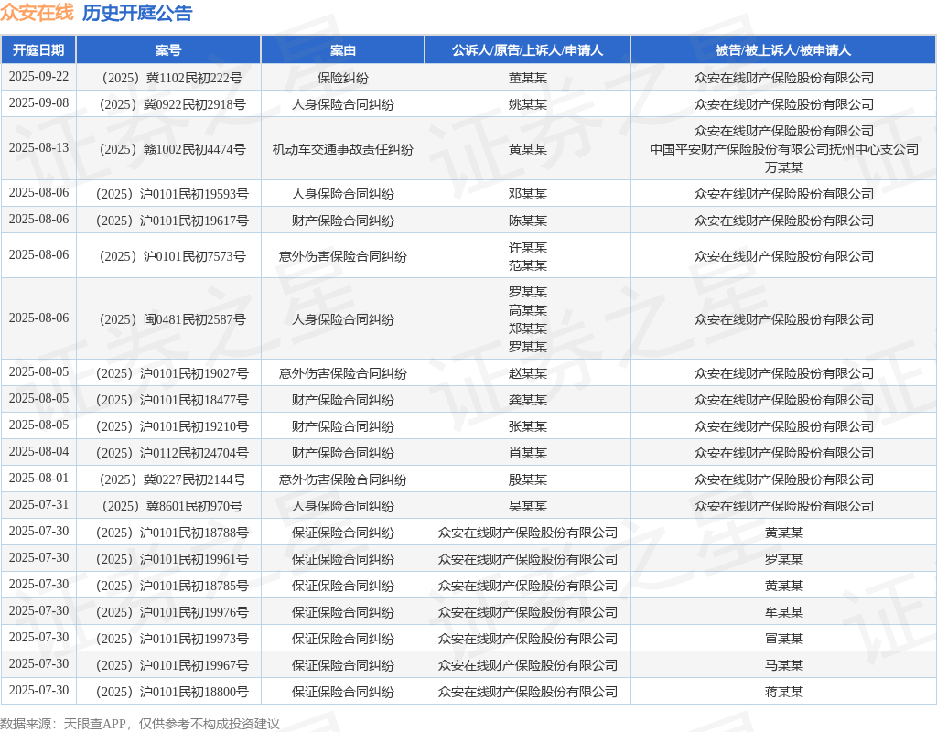Click case number 沪0101民初19961号
937x732 pixels.
[x=172, y=559]
